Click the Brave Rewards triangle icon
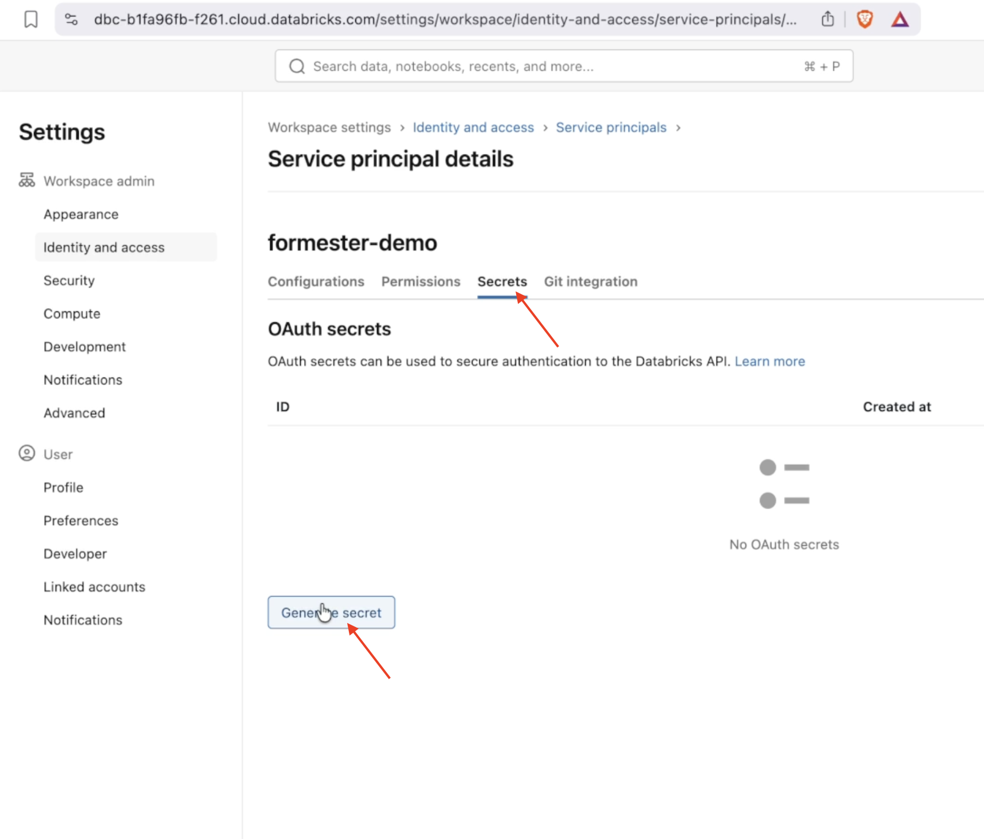984x839 pixels. pyautogui.click(x=900, y=20)
